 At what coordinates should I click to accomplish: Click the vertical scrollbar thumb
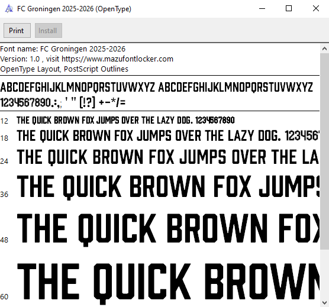click(324, 151)
